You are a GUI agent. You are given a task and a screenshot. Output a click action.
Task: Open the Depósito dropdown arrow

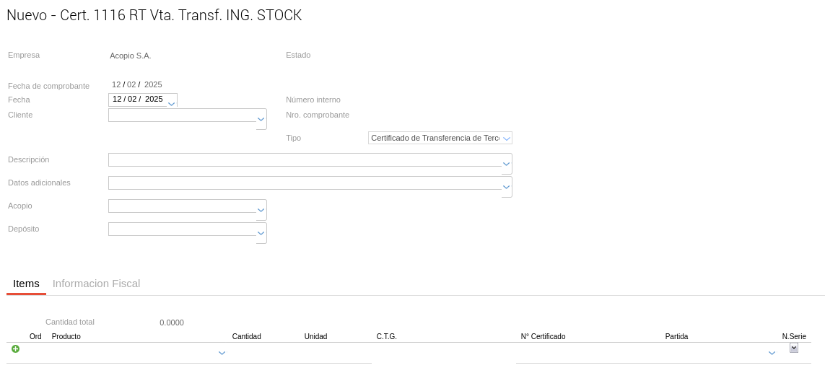click(261, 234)
